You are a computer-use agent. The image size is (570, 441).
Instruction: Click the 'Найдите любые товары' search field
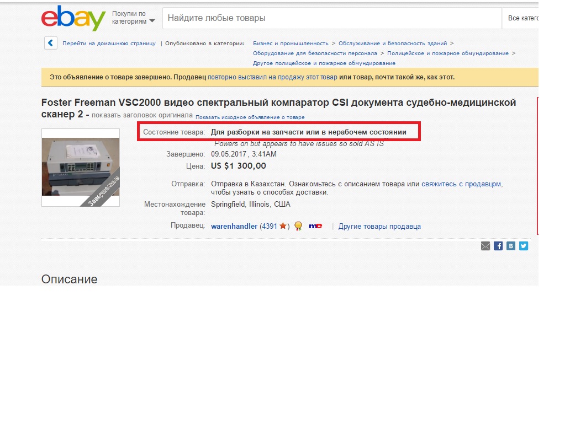tap(332, 18)
